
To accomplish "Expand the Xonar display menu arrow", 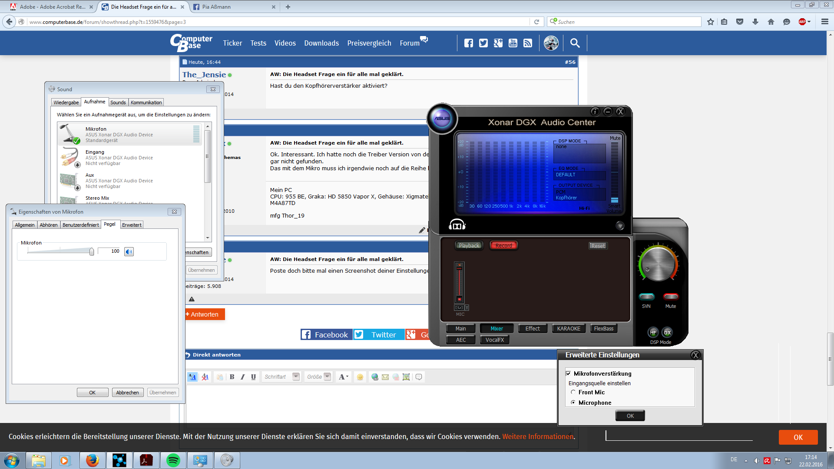I will (x=620, y=225).
